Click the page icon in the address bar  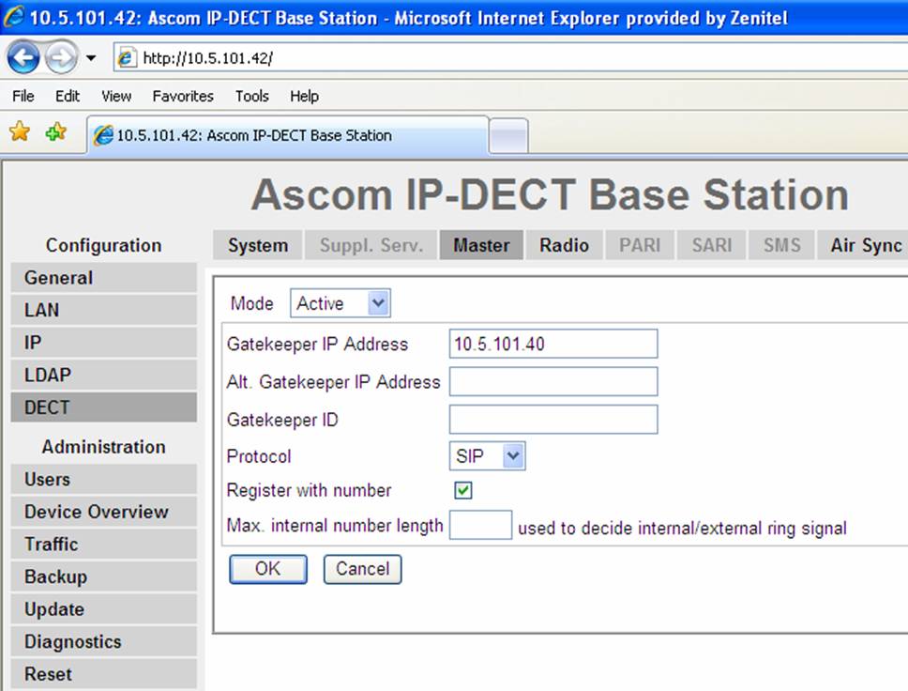pyautogui.click(x=126, y=56)
